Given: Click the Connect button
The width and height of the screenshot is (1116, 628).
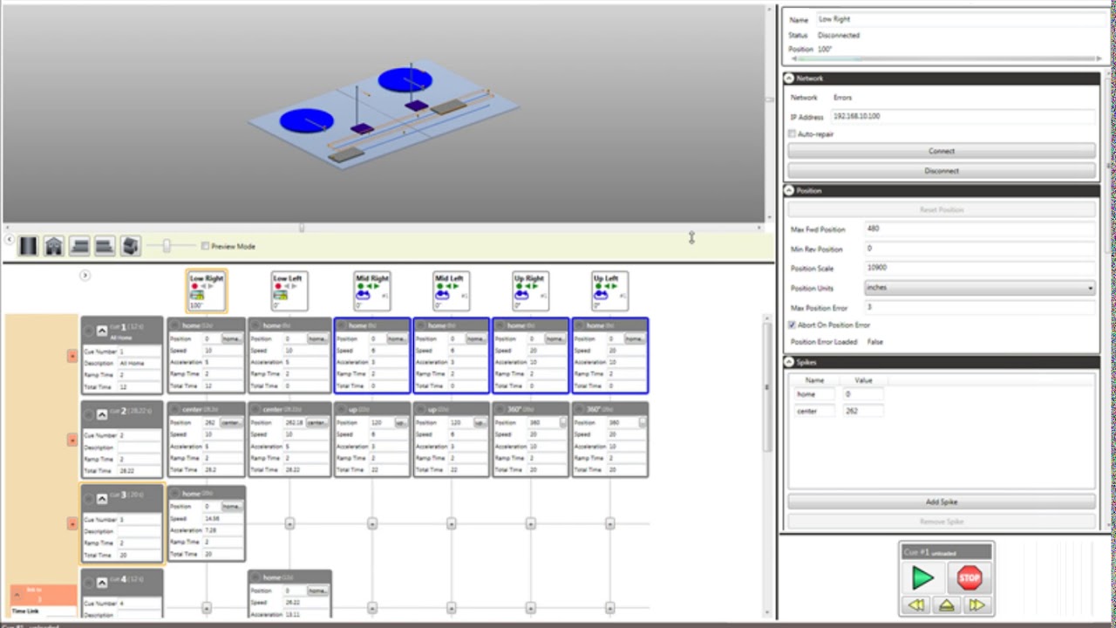Looking at the screenshot, I should pyautogui.click(x=942, y=151).
